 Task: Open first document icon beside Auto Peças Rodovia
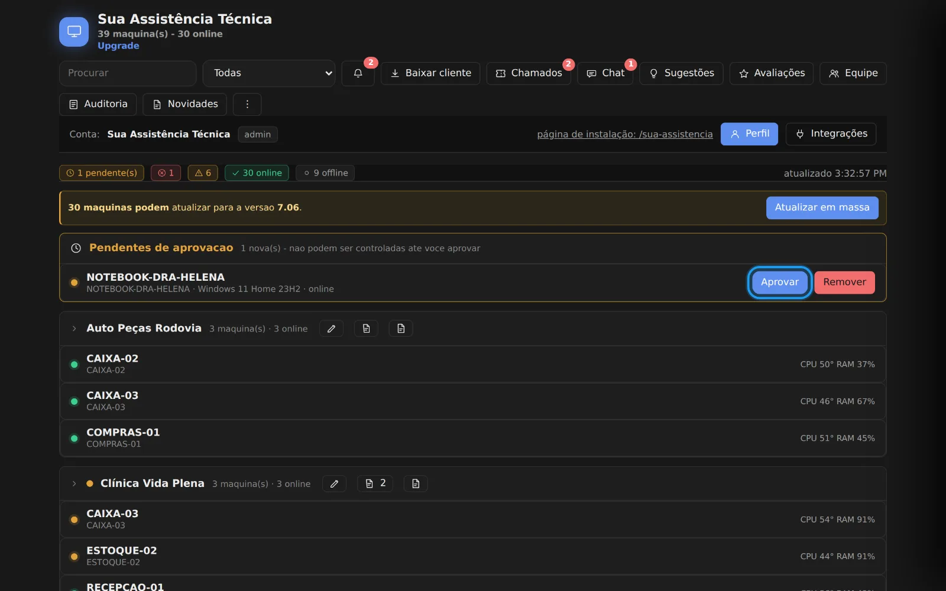pyautogui.click(x=366, y=329)
